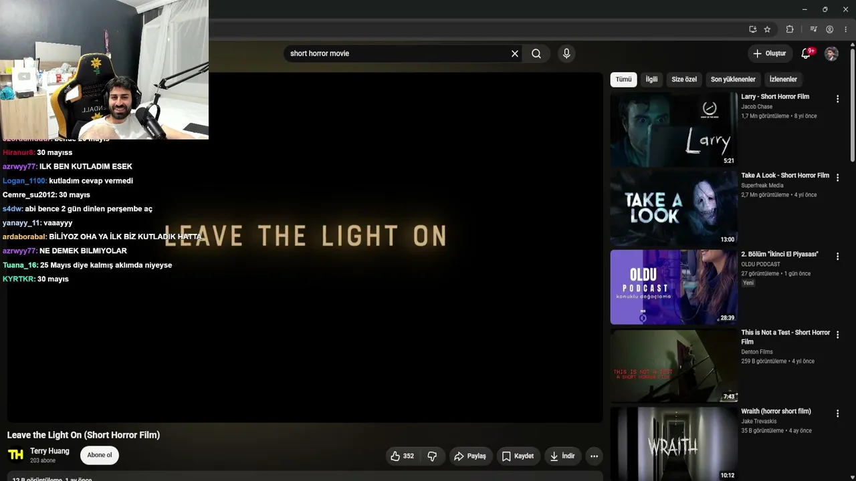Image resolution: width=856 pixels, height=481 pixels.
Task: Minimize the browser window
Action: (805, 9)
